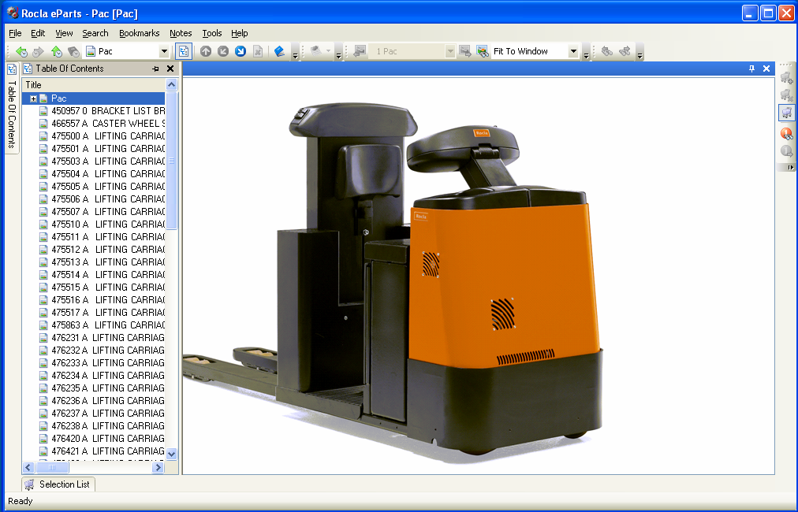Click the blue book bookmark icon
The image size is (798, 512).
[279, 51]
